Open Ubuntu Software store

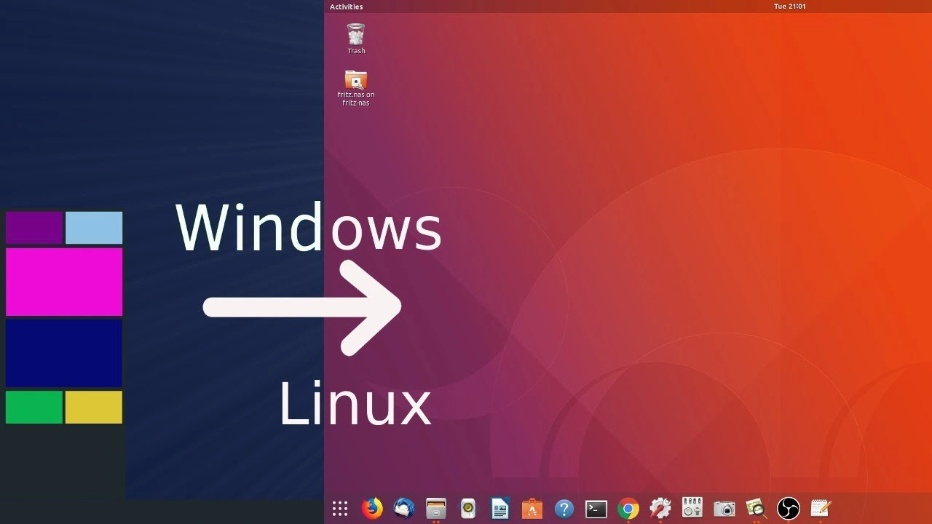[532, 508]
